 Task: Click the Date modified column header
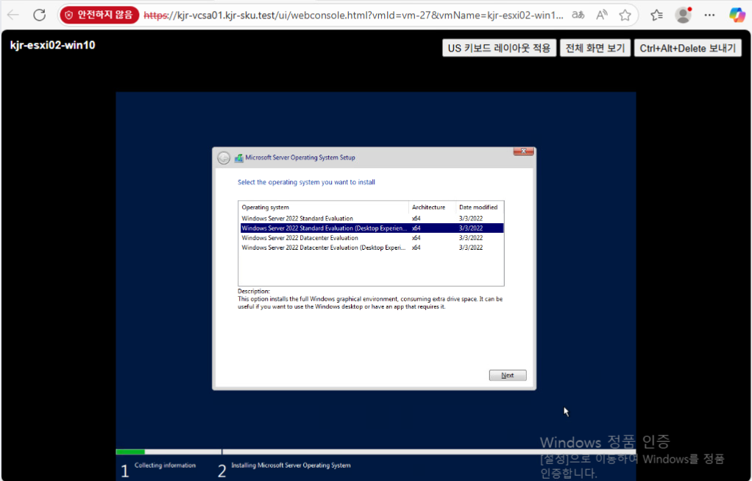coord(479,208)
